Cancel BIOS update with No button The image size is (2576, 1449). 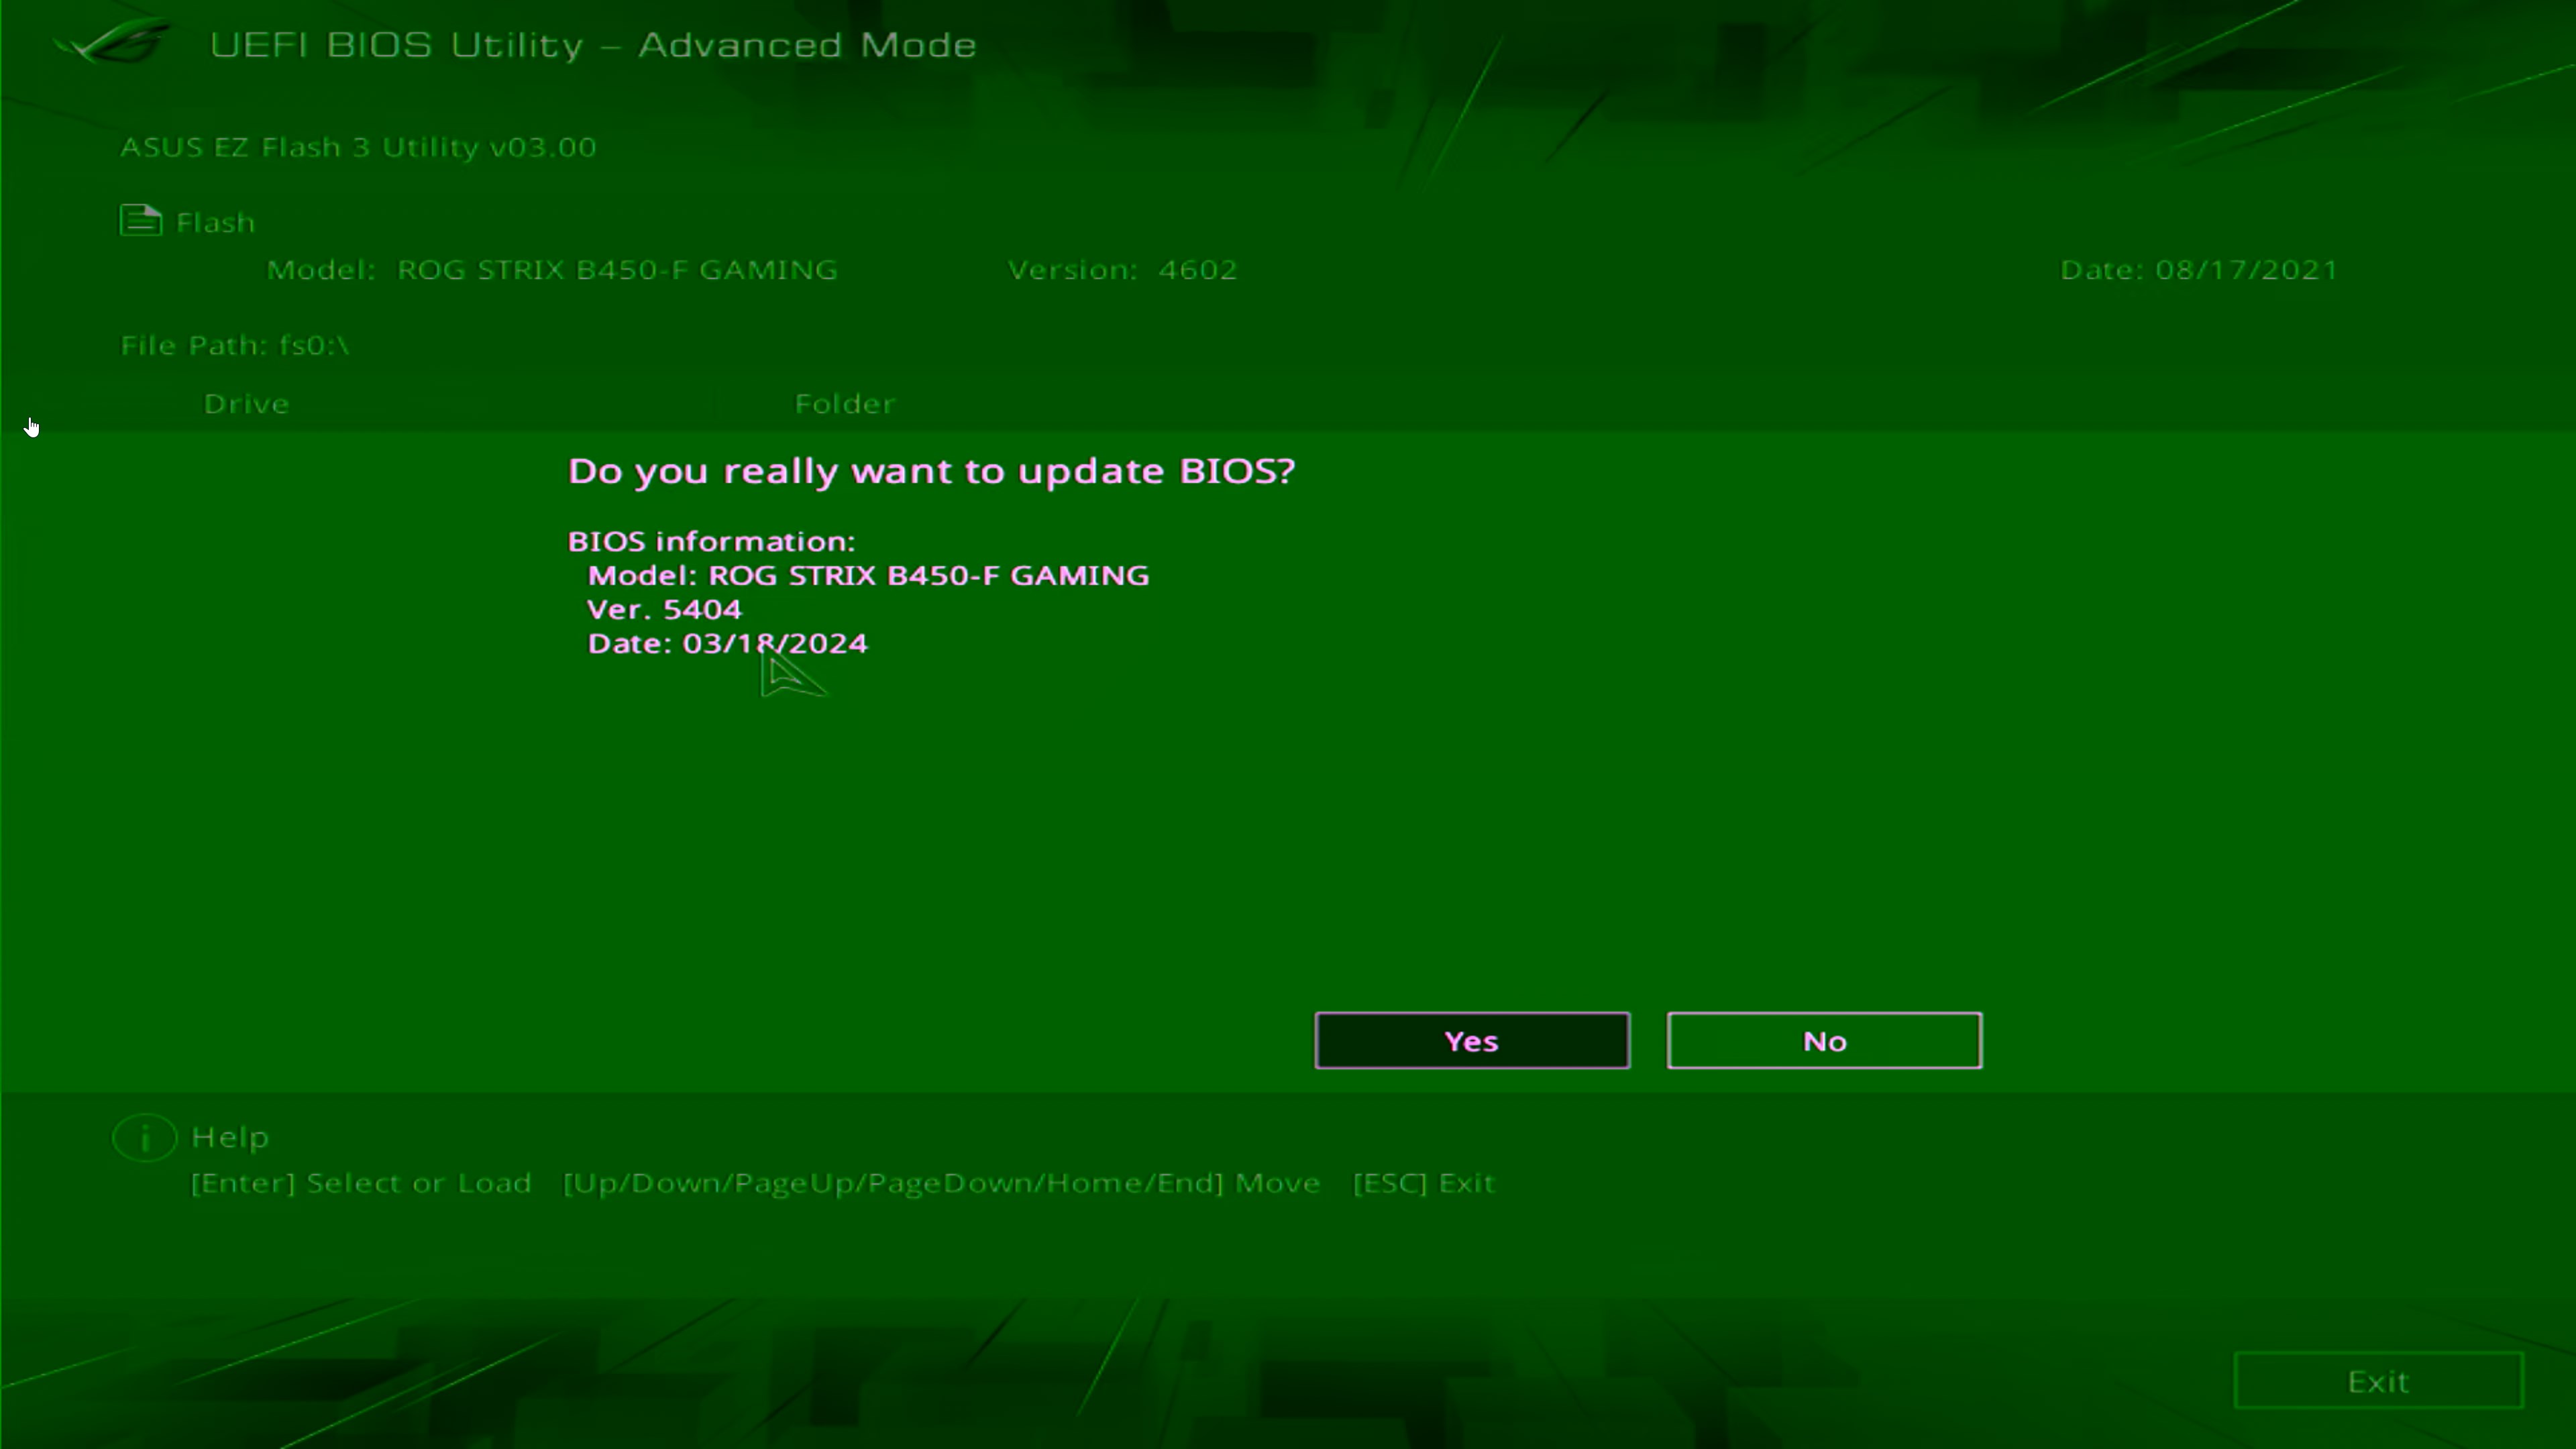tap(1824, 1040)
